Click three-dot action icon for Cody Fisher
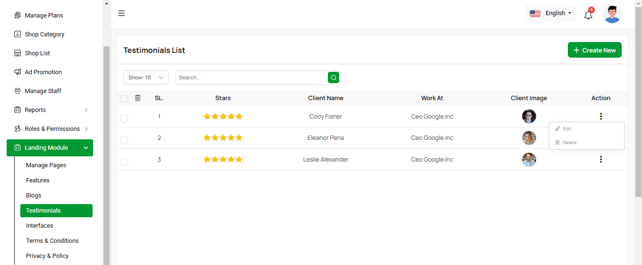The image size is (642, 265). tap(600, 116)
